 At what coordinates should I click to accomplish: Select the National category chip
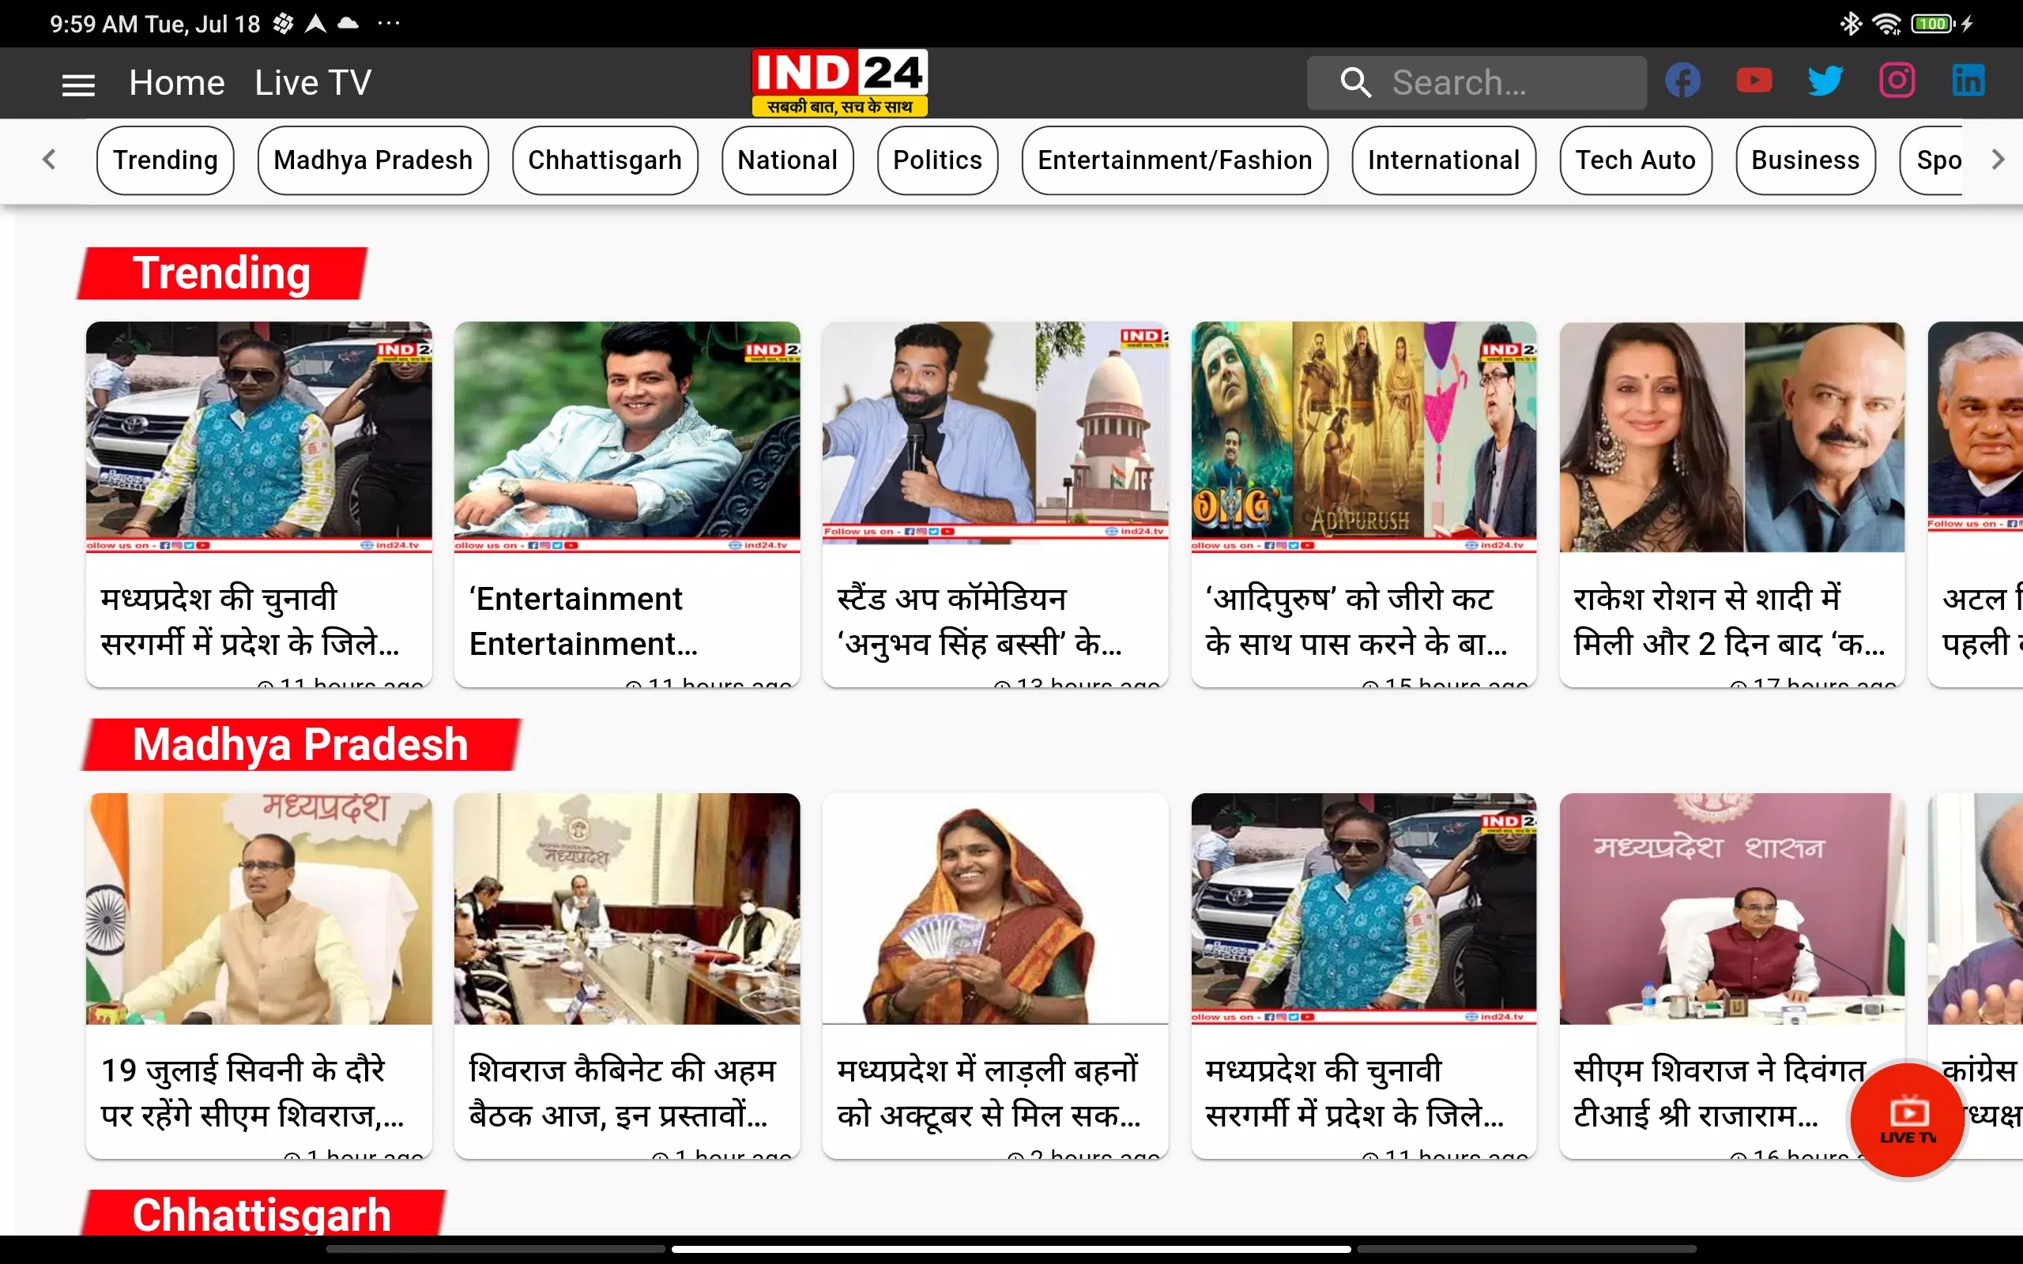787,160
